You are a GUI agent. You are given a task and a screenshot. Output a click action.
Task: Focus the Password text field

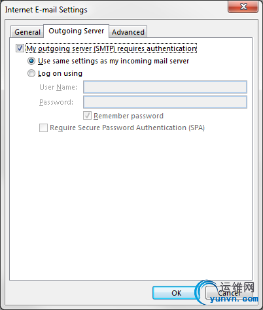tap(165, 102)
